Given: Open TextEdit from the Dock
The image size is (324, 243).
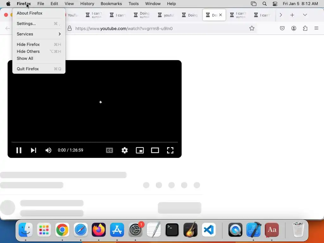Looking at the screenshot, I should (x=153, y=230).
